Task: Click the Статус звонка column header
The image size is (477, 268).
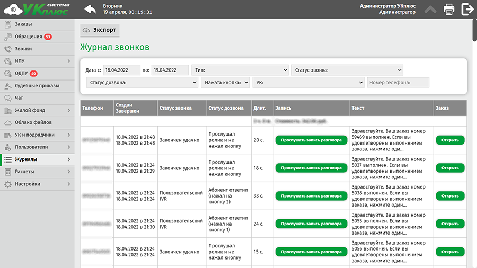Action: click(x=182, y=108)
